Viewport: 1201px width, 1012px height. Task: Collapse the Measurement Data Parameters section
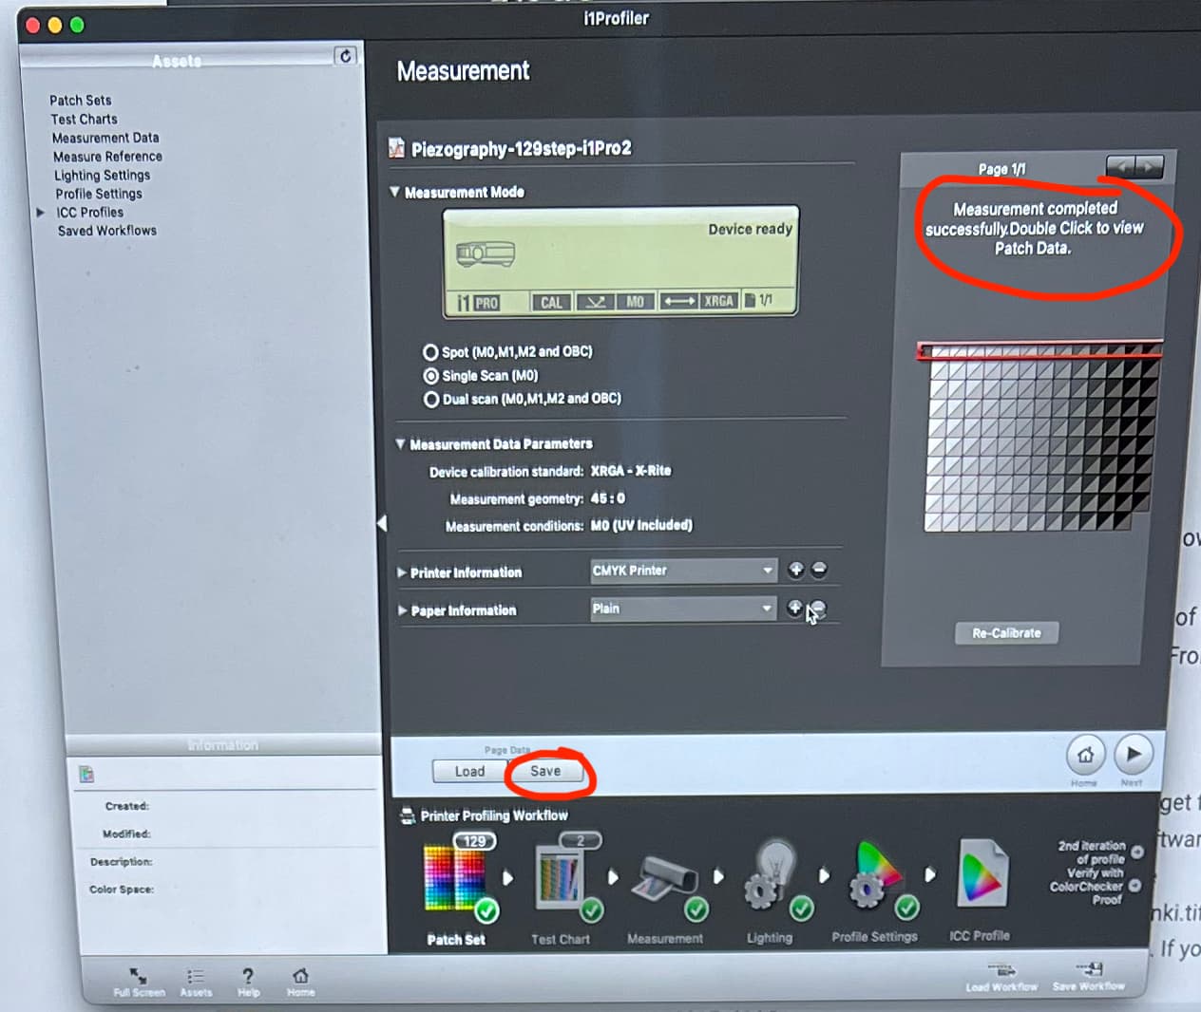point(400,443)
